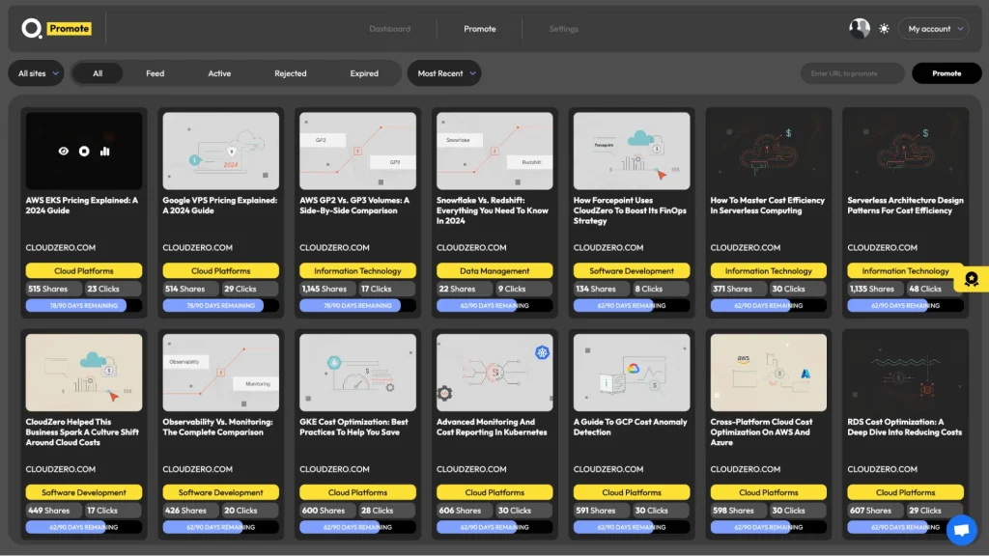This screenshot has width=989, height=556.
Task: Open the All sites dropdown
Action: 37,73
